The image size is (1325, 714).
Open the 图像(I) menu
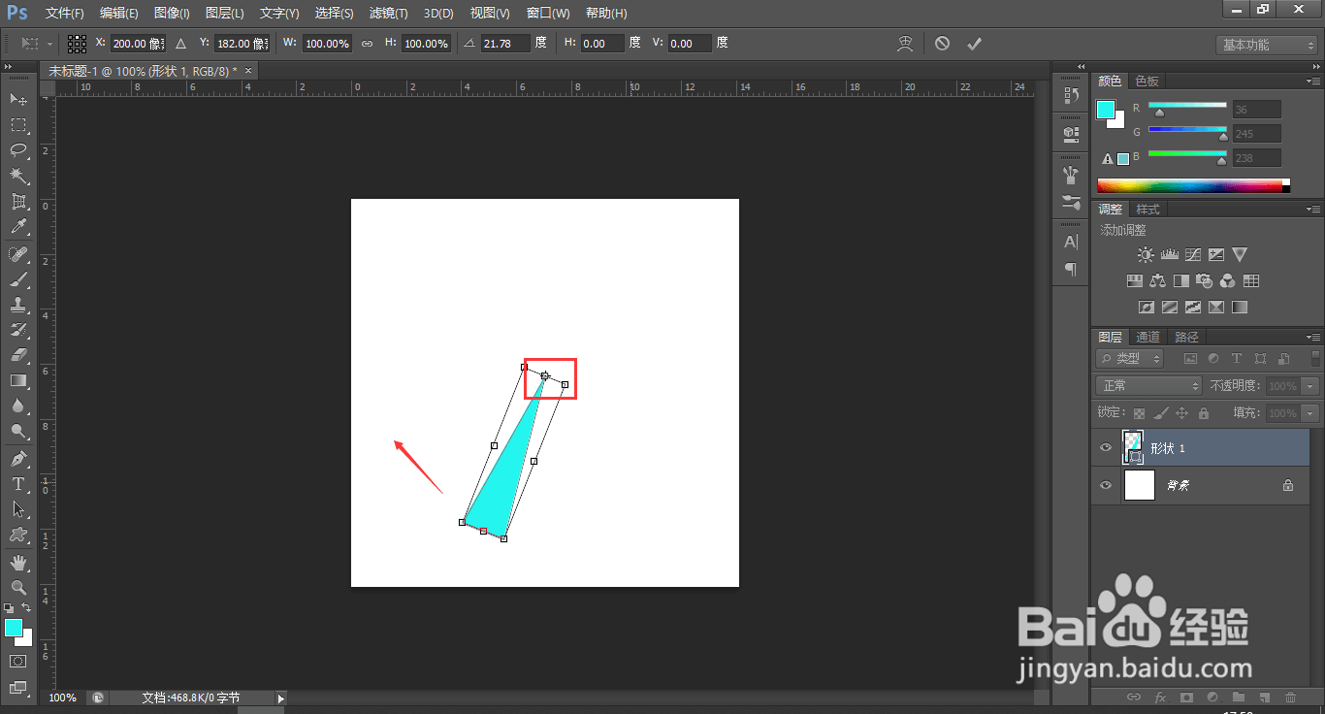pyautogui.click(x=172, y=14)
